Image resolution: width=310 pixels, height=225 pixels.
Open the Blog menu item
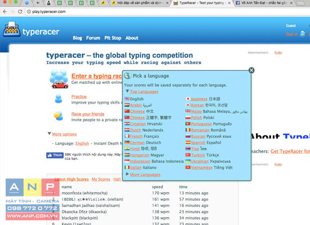click(77, 38)
